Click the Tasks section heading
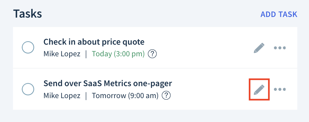 (27, 14)
